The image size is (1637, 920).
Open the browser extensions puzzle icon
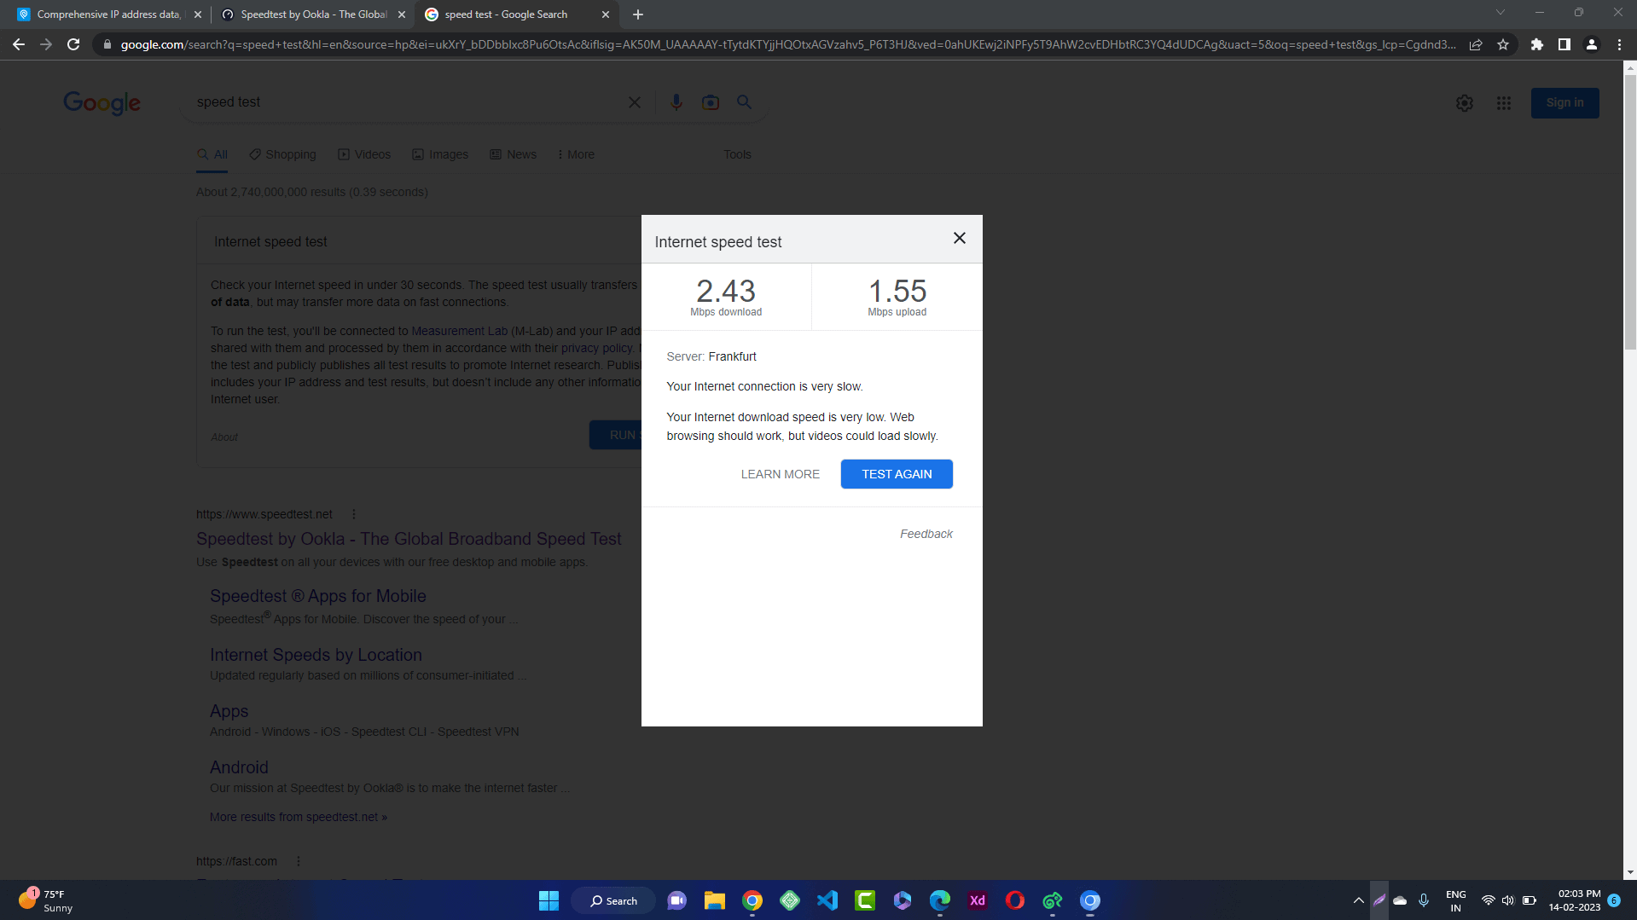point(1537,44)
